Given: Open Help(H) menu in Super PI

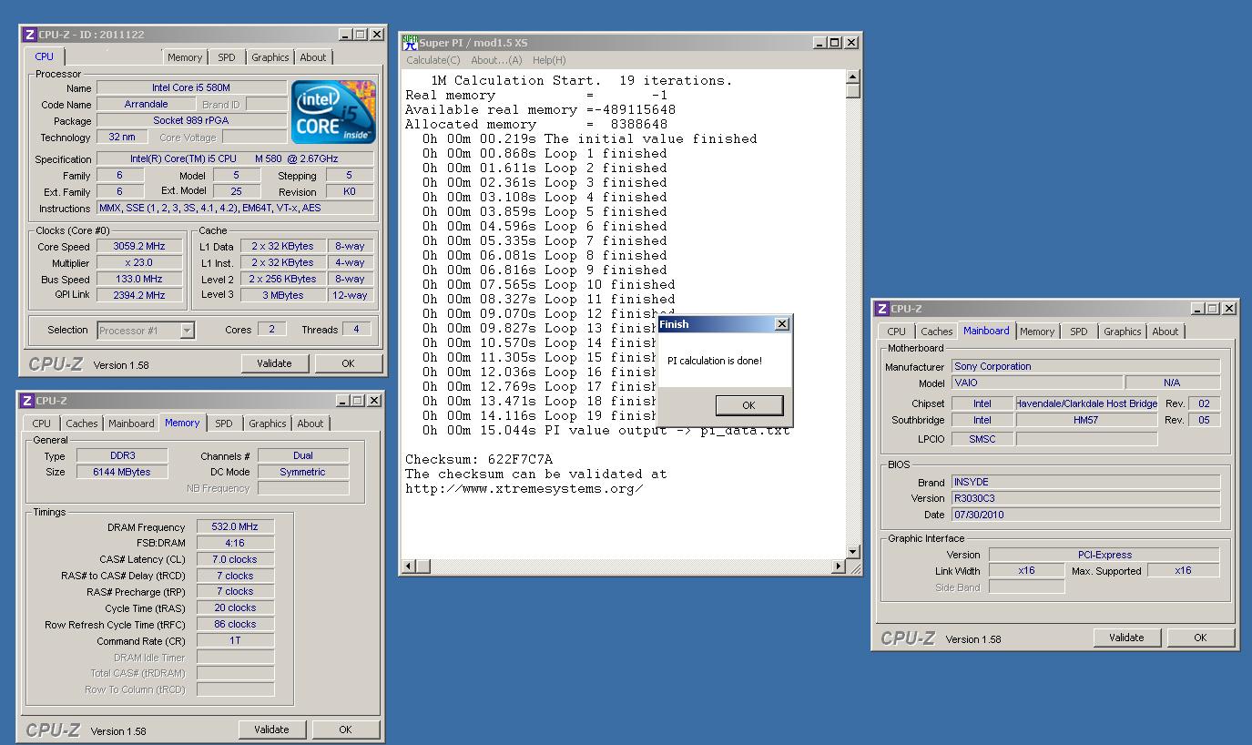Looking at the screenshot, I should point(549,60).
